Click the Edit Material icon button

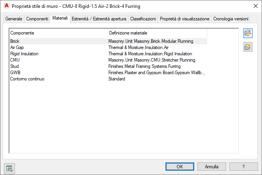(x=248, y=34)
